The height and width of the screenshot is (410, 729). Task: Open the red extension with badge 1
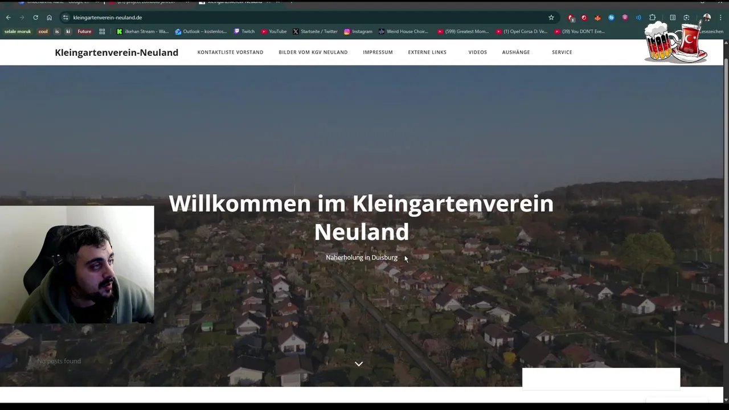[x=571, y=18]
